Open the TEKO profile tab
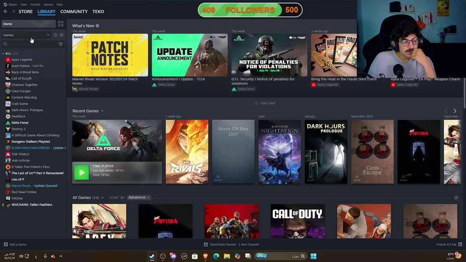Viewport: 466px width, 262px height. point(98,12)
